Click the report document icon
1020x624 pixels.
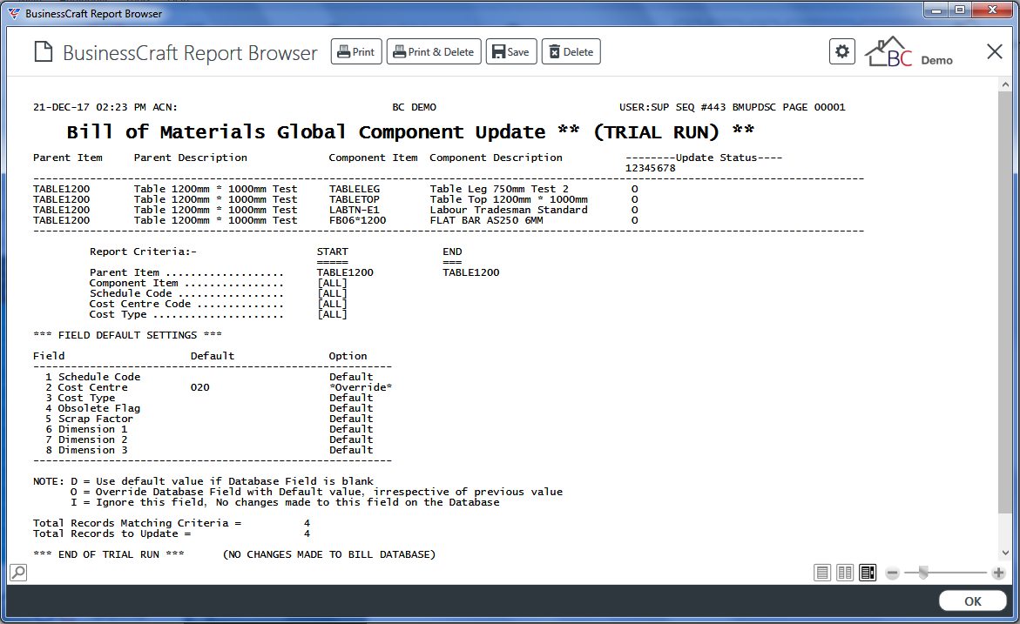(43, 52)
